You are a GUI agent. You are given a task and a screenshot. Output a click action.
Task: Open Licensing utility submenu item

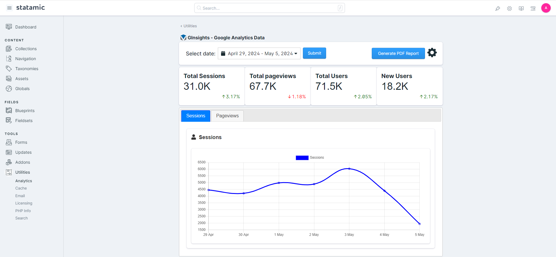(24, 203)
